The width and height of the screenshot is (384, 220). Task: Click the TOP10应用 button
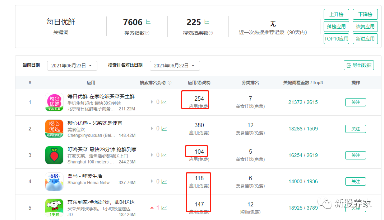point(336,39)
